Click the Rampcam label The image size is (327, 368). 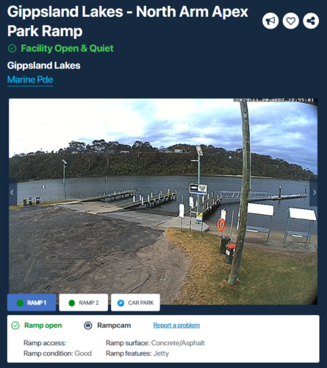tap(114, 325)
